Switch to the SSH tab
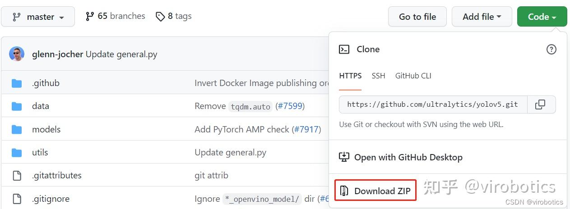570x209 pixels. coord(378,76)
